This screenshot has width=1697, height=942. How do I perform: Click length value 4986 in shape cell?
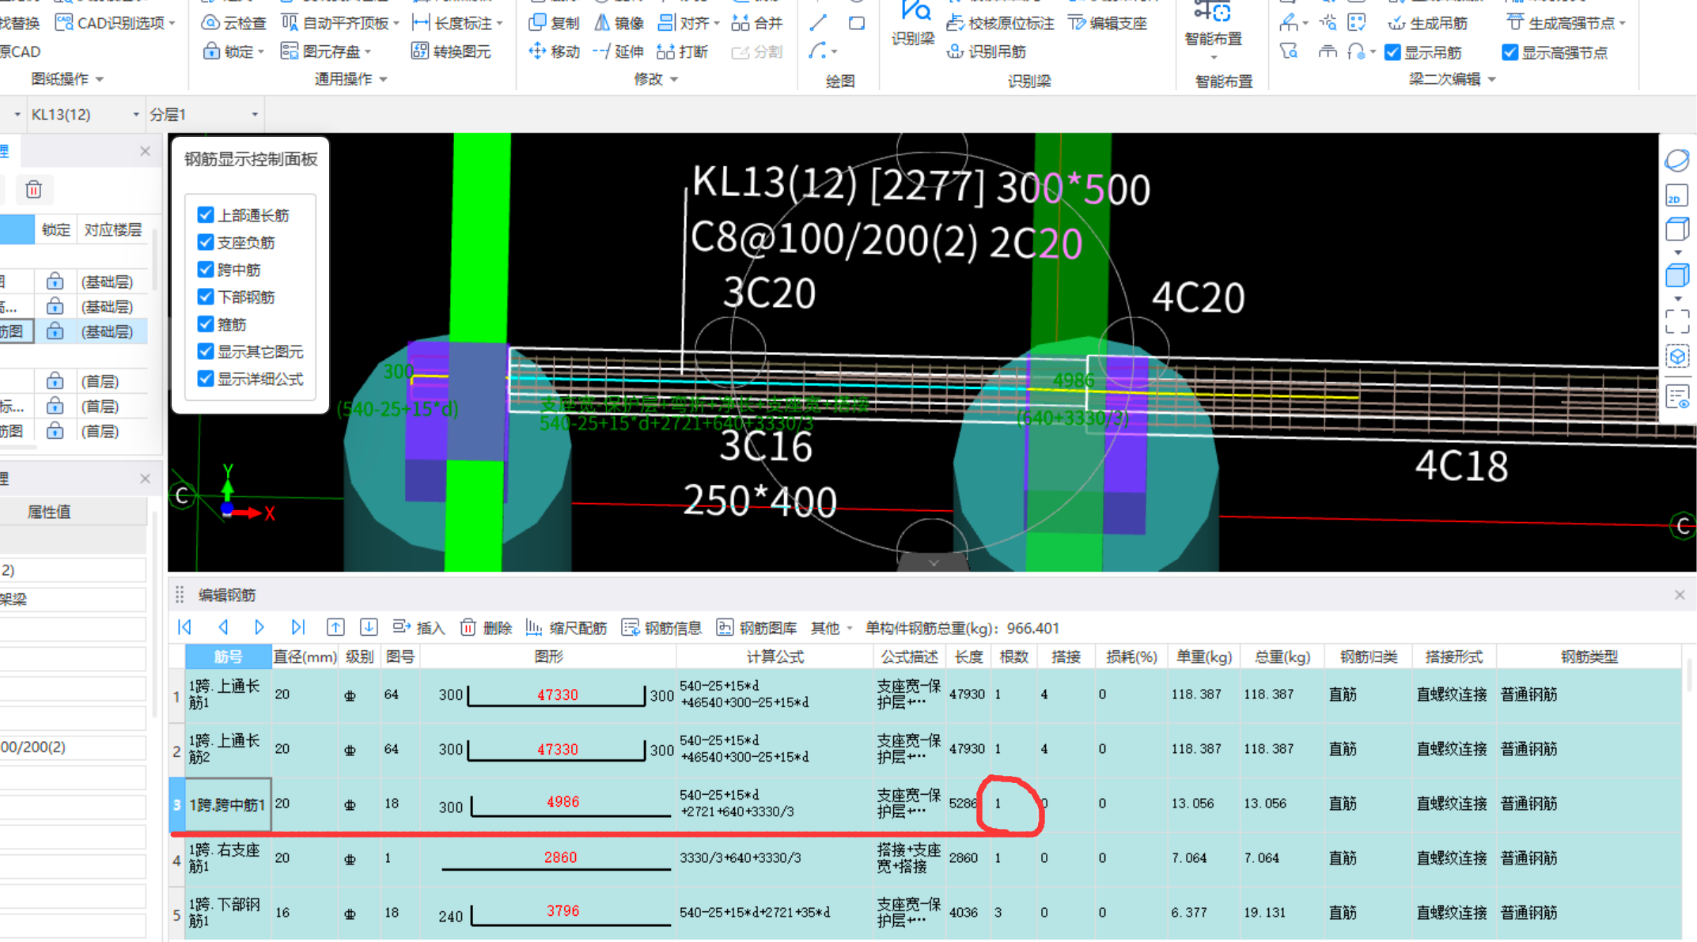click(x=563, y=802)
